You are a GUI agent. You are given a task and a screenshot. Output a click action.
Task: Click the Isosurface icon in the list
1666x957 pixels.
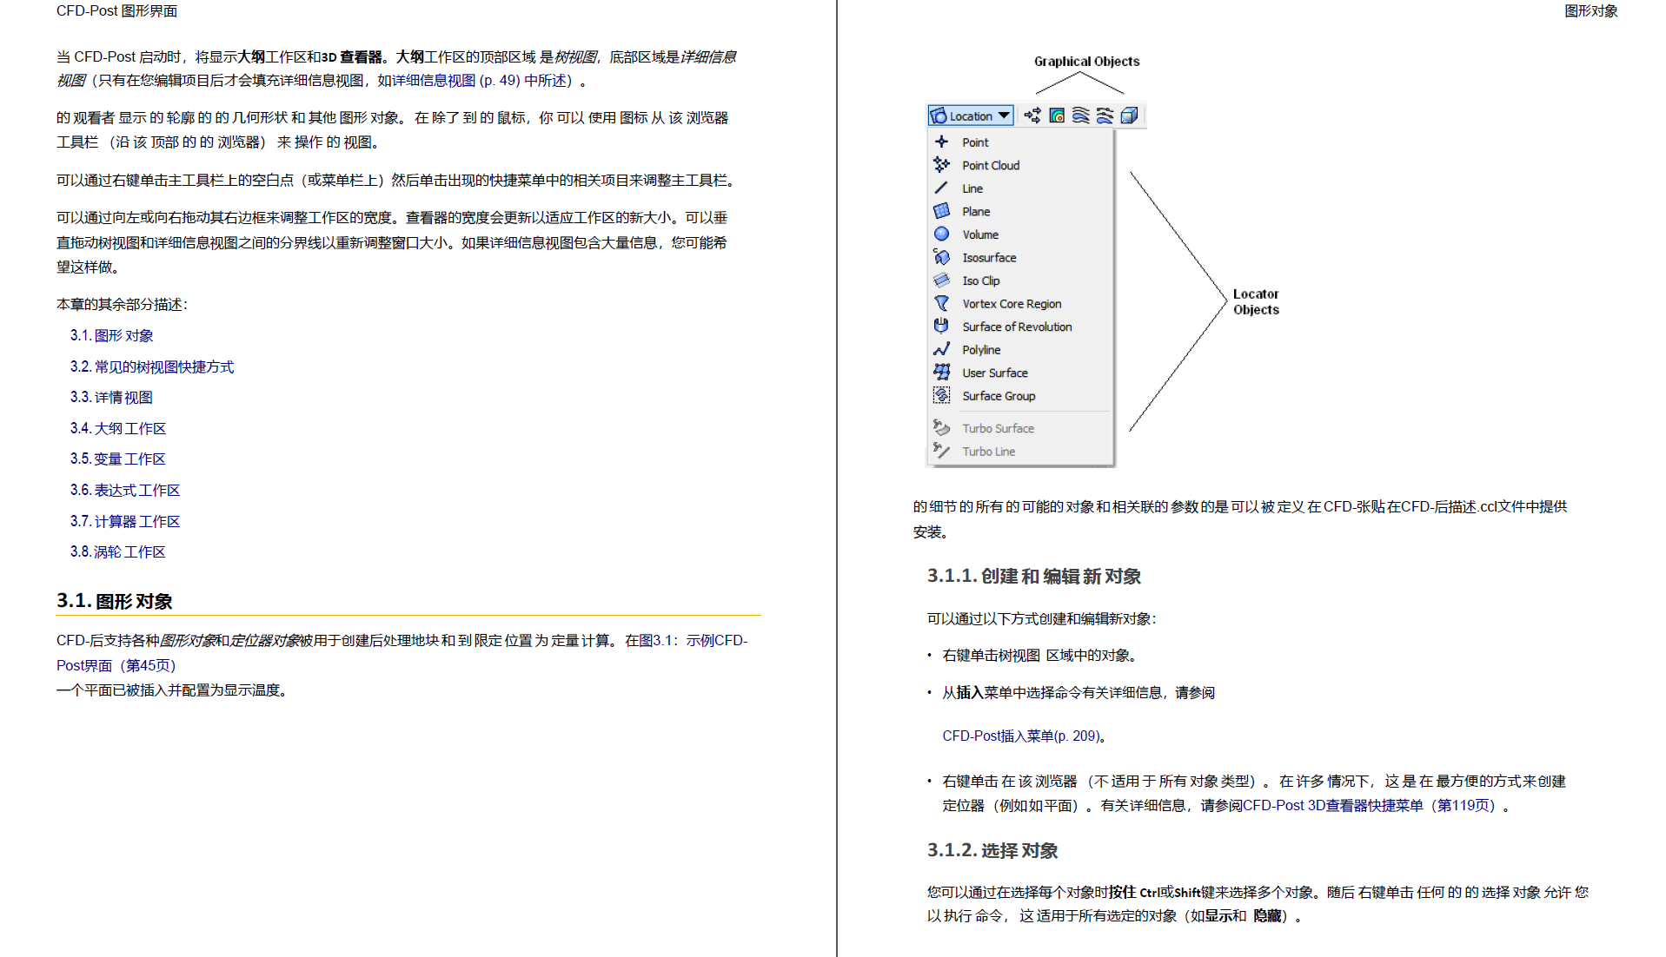tap(941, 257)
